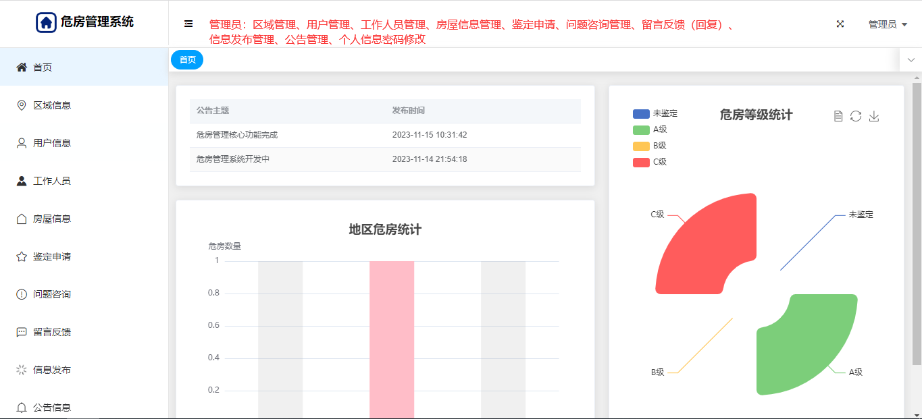The width and height of the screenshot is (922, 419).
Task: Click the page vertical scrollbar thumb
Action: click(x=917, y=224)
